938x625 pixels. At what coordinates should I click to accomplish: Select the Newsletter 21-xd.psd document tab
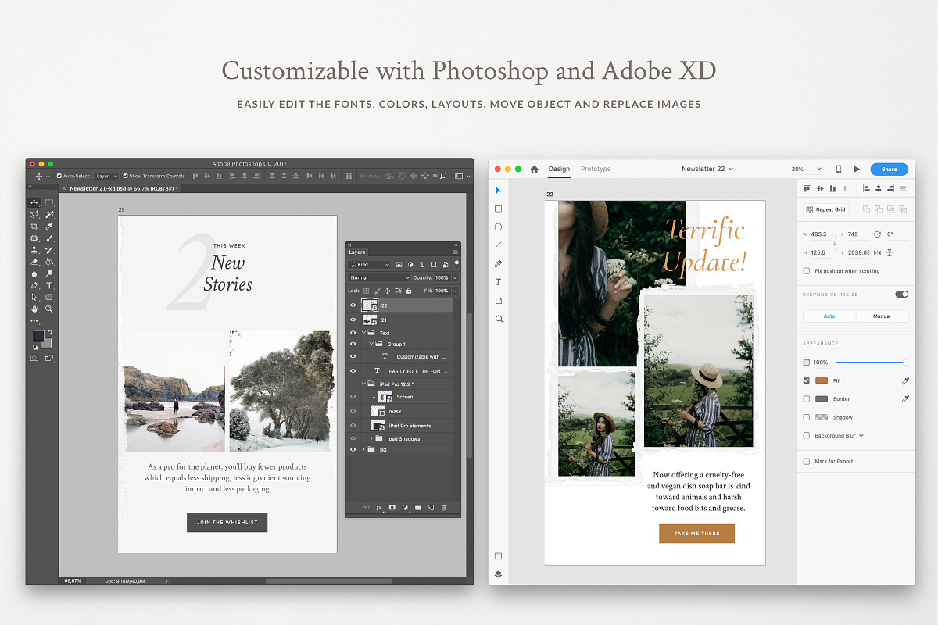pyautogui.click(x=121, y=188)
